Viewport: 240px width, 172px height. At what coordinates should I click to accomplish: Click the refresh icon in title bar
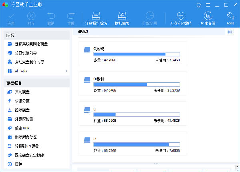pos(199,5)
